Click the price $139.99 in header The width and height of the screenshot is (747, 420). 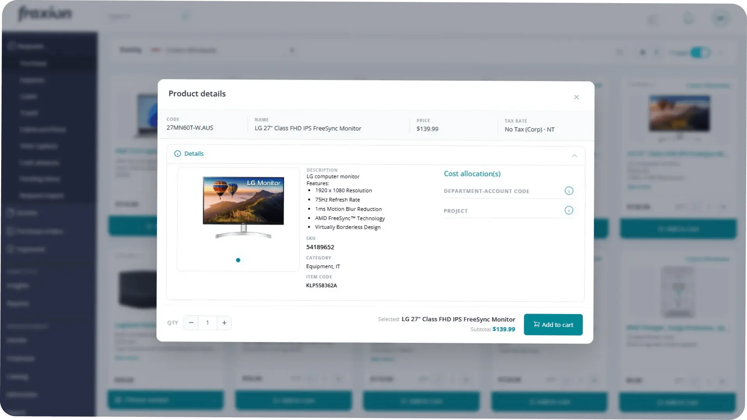(x=427, y=129)
